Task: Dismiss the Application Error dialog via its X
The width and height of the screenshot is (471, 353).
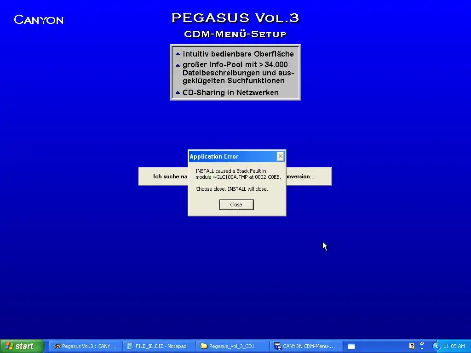Action: point(280,156)
